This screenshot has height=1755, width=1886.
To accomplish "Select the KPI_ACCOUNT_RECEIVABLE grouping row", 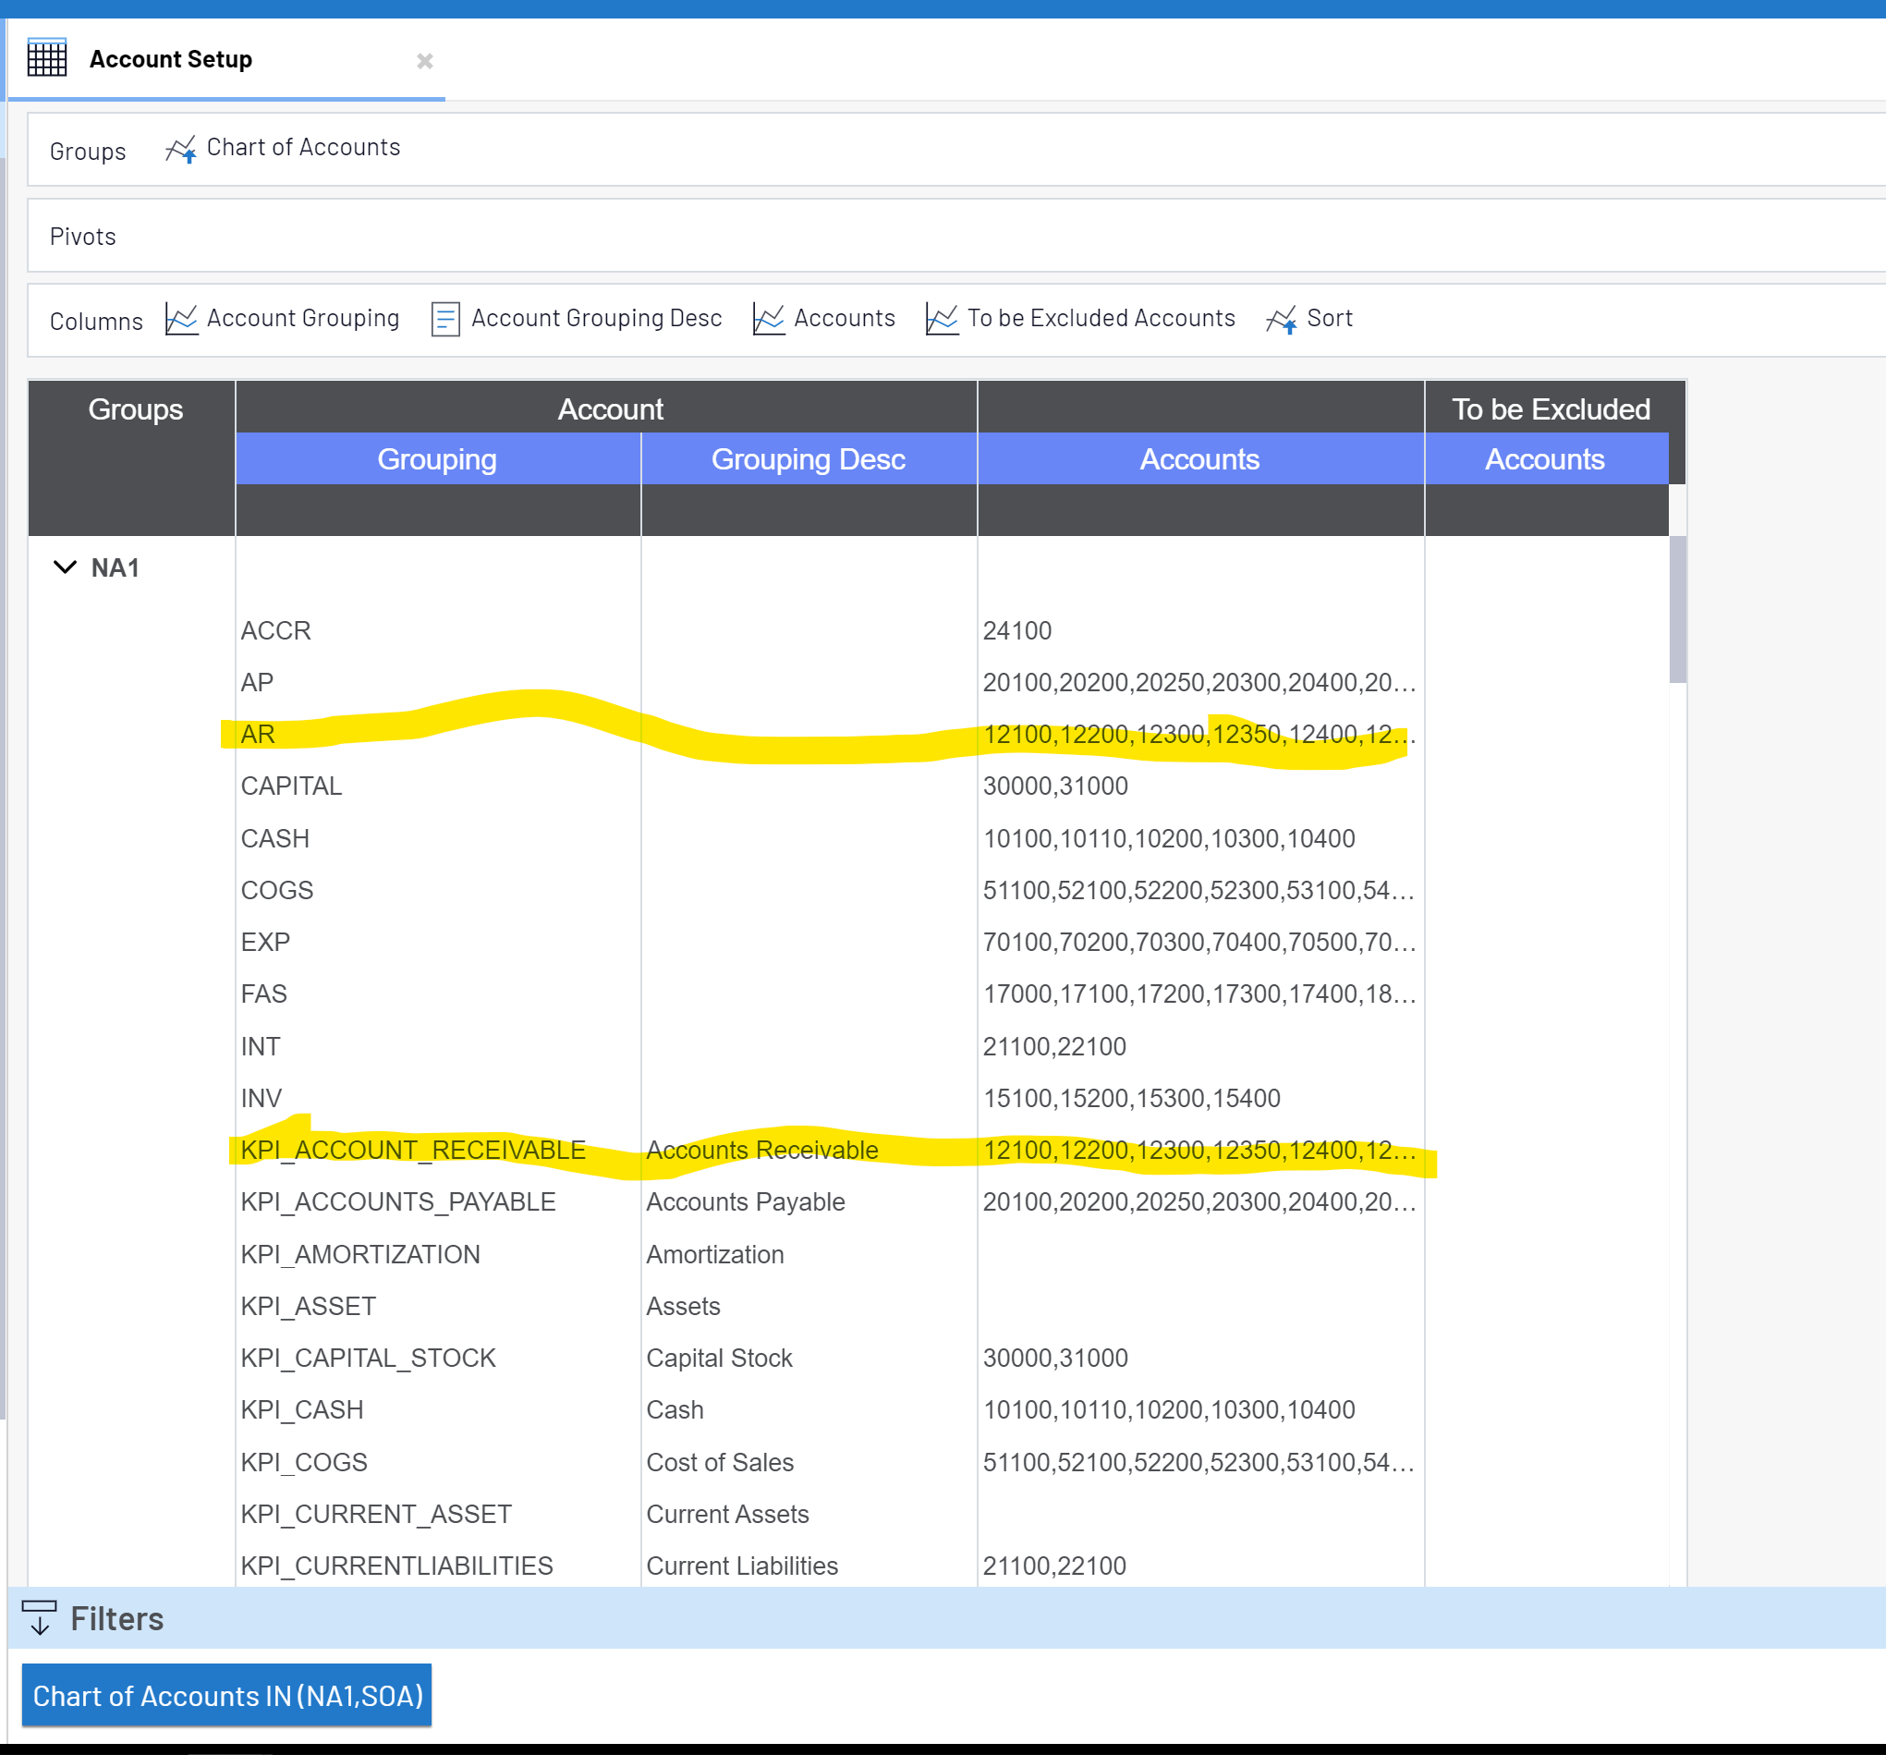I will [413, 1150].
